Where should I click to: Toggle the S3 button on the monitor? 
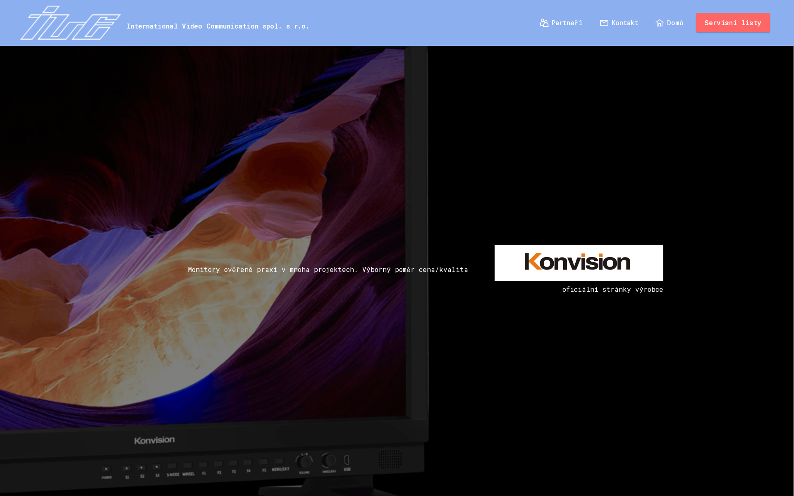[157, 466]
